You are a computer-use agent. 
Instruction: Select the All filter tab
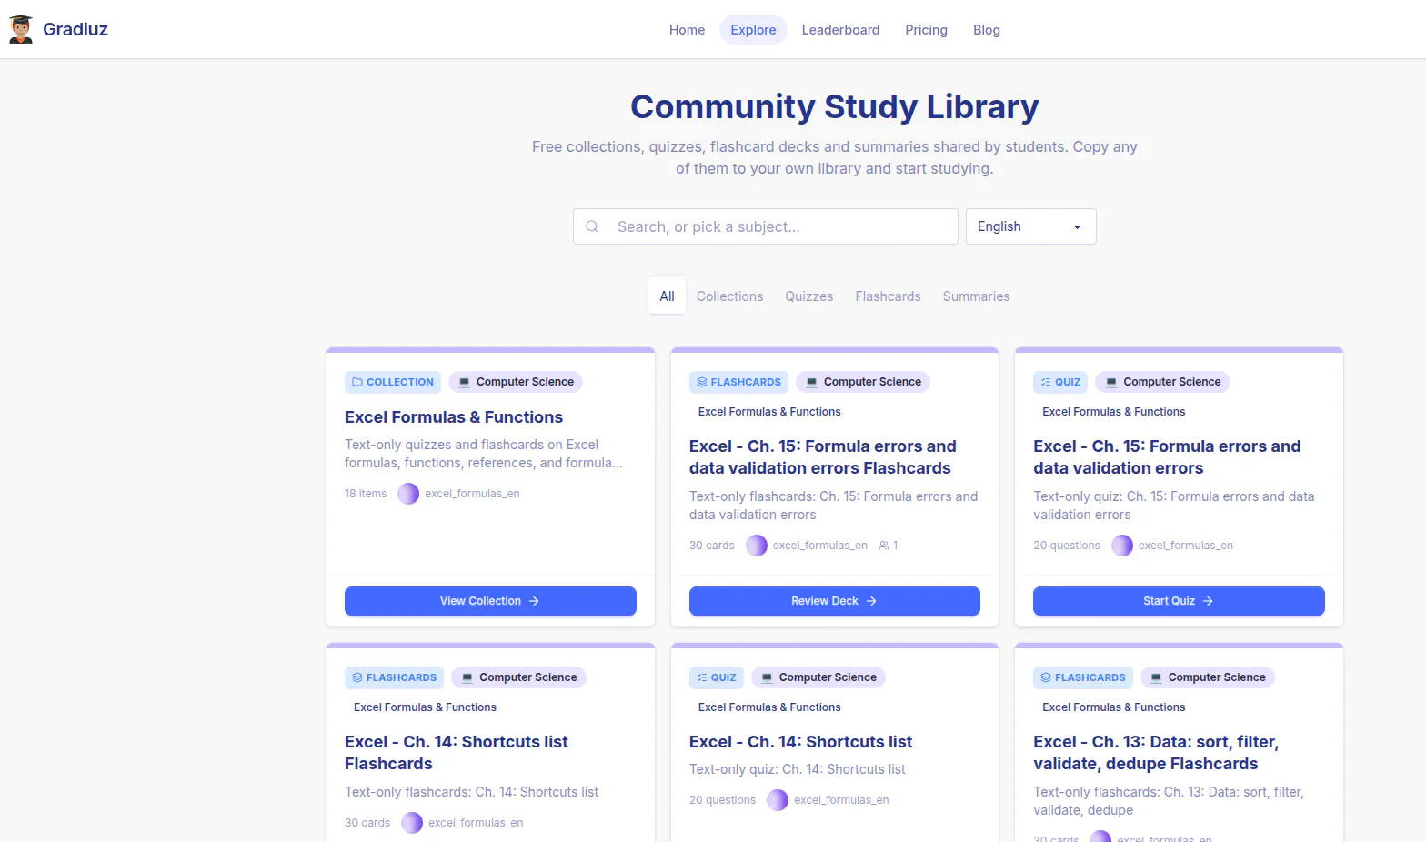(x=667, y=296)
